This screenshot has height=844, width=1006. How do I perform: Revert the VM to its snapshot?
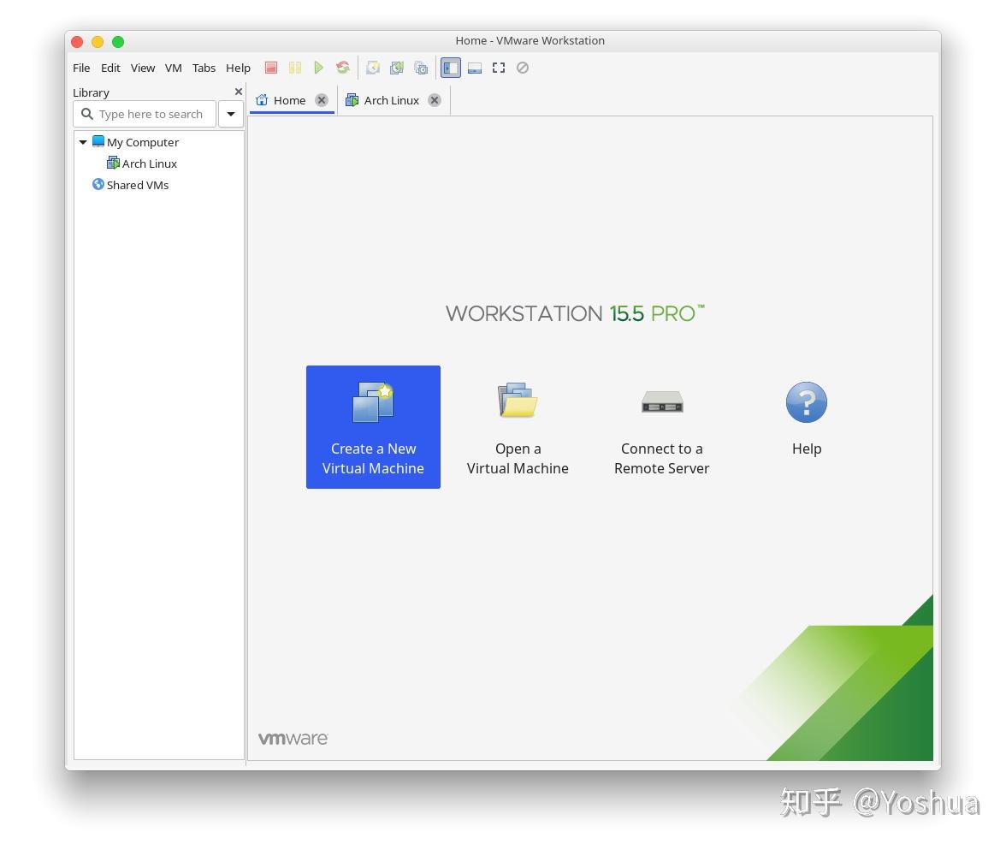[x=396, y=68]
